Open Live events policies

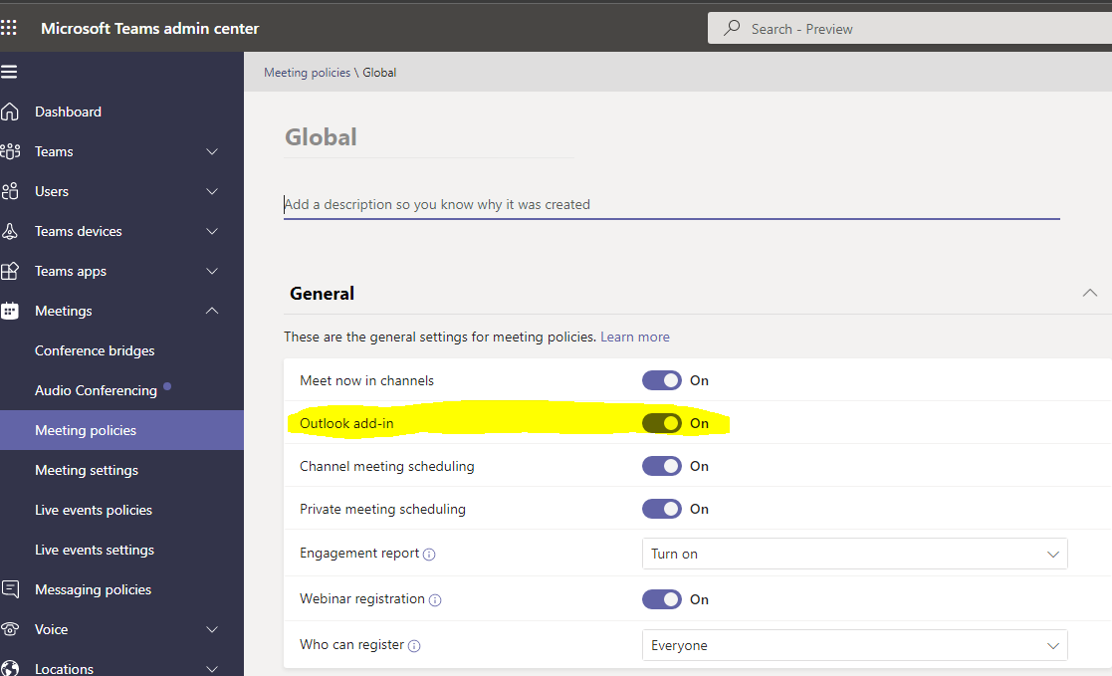click(94, 509)
